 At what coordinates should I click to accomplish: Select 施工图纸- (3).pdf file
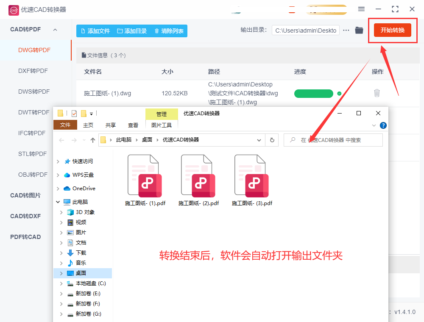pyautogui.click(x=252, y=180)
